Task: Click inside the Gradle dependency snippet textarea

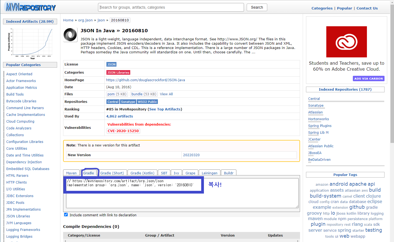Action: tap(182, 193)
